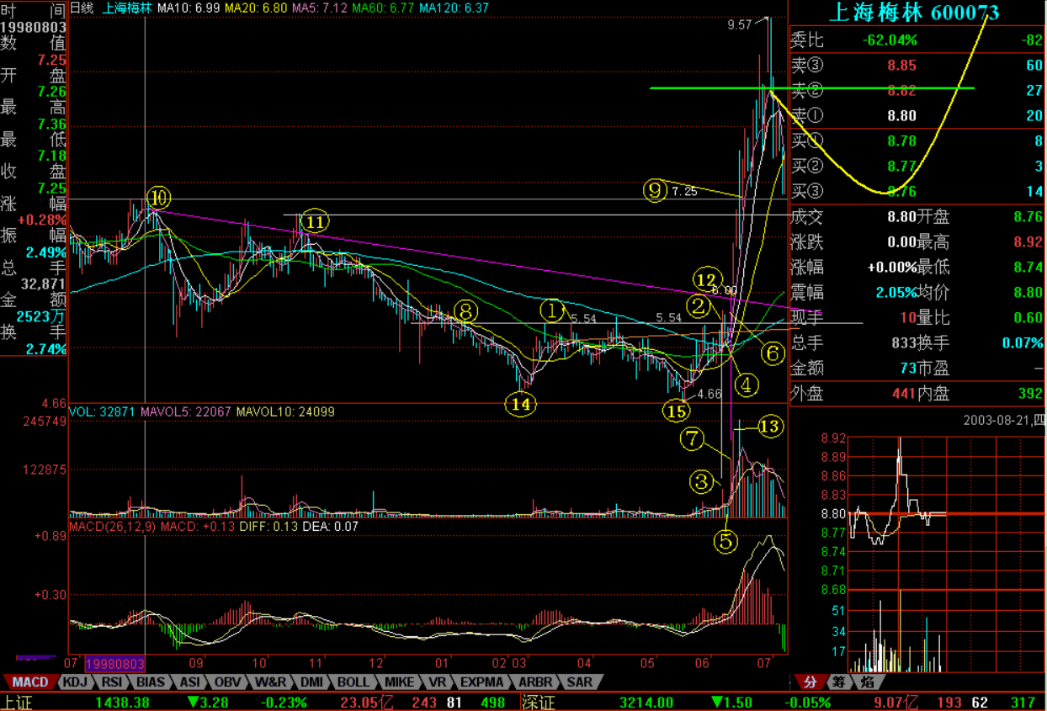Click the 上海梅林 600073 stock title
This screenshot has width=1047, height=711.
pyautogui.click(x=914, y=13)
